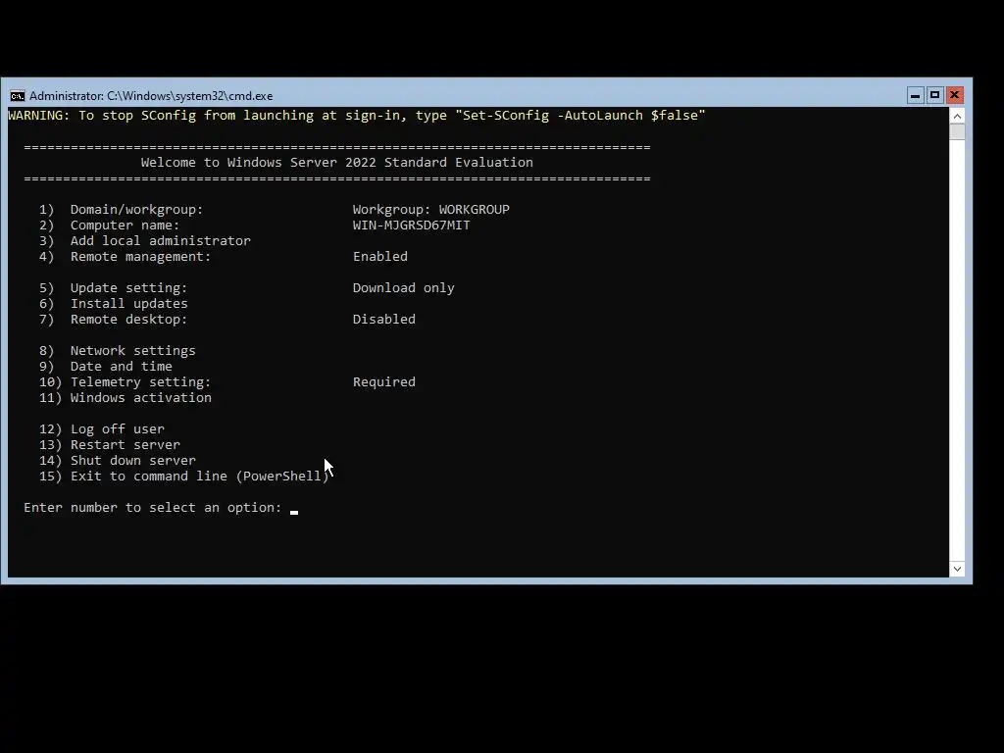
Task: Click the 'Remote management:' option line
Action: (125, 257)
